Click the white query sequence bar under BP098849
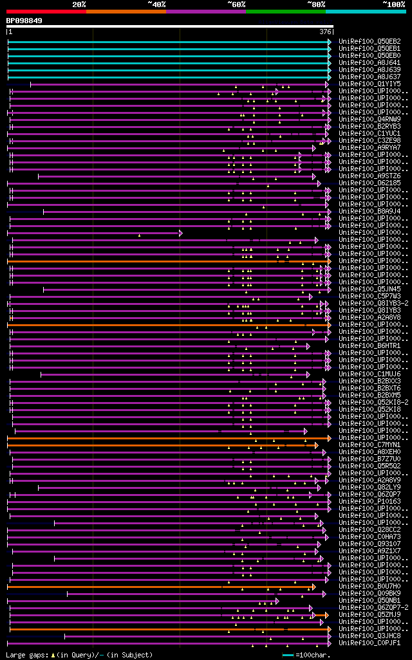This screenshot has width=412, height=660. tap(170, 26)
